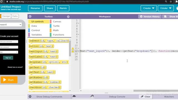Collapse code fold arrow on line 11
178x100 pixels.
[78, 48]
